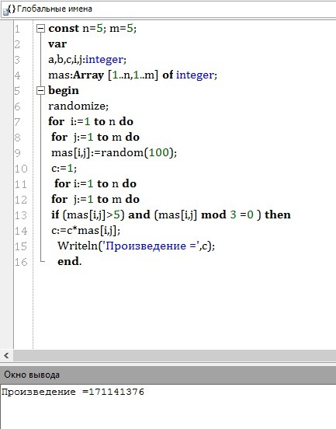336x429 pixels.
Task: Click the 'mod' keyword in if statement
Action: [213, 214]
